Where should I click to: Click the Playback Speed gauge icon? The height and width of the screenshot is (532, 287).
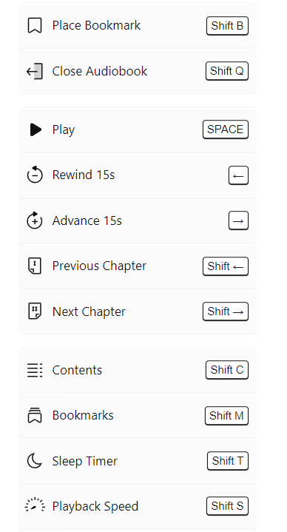(x=35, y=505)
